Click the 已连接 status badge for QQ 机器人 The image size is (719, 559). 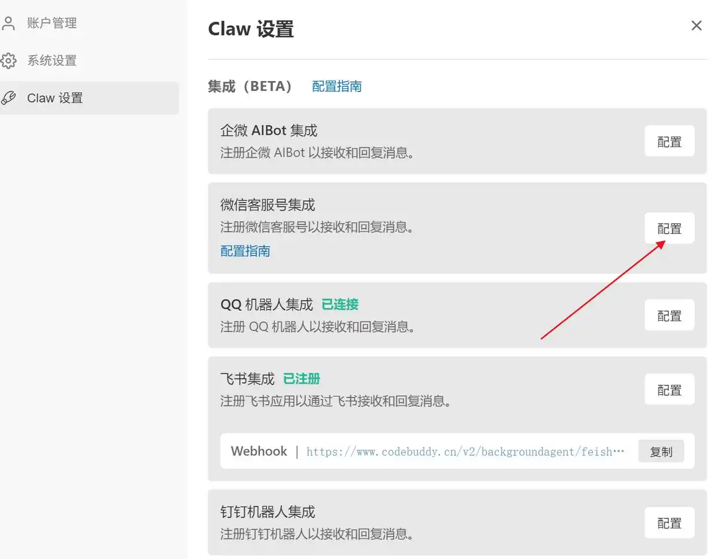coord(339,304)
